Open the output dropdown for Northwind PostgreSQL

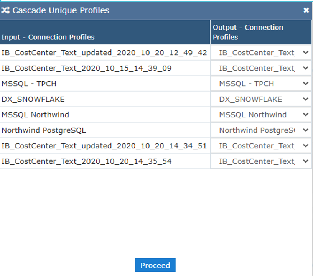pos(305,130)
